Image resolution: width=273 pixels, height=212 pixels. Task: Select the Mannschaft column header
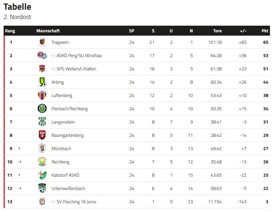point(48,31)
